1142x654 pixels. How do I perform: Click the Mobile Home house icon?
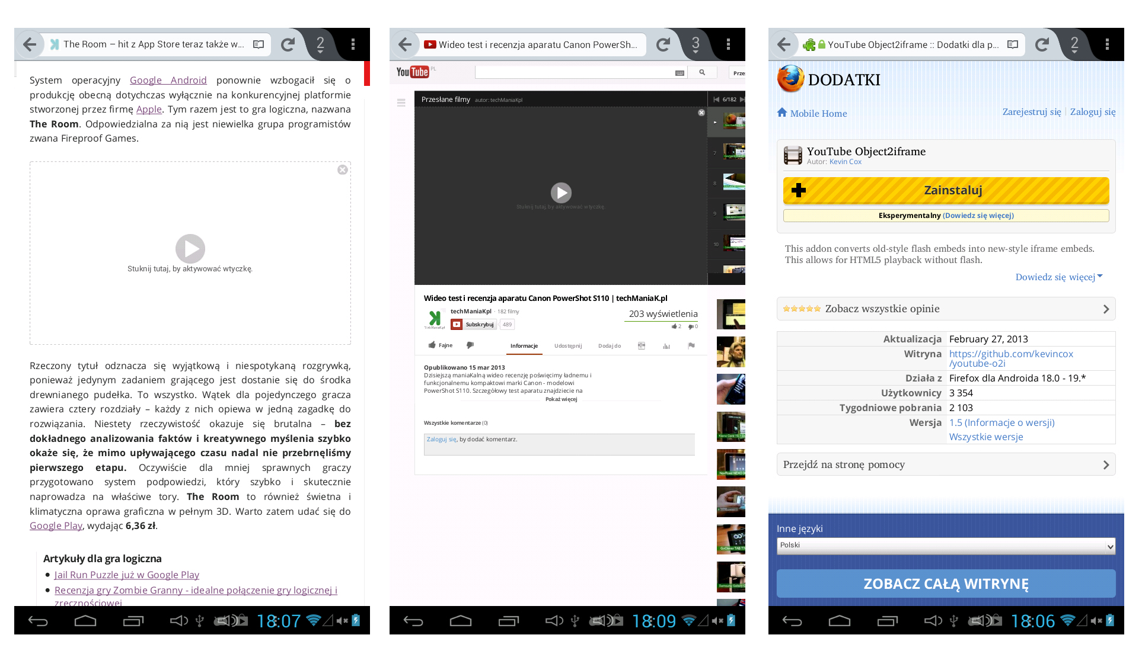pos(782,113)
